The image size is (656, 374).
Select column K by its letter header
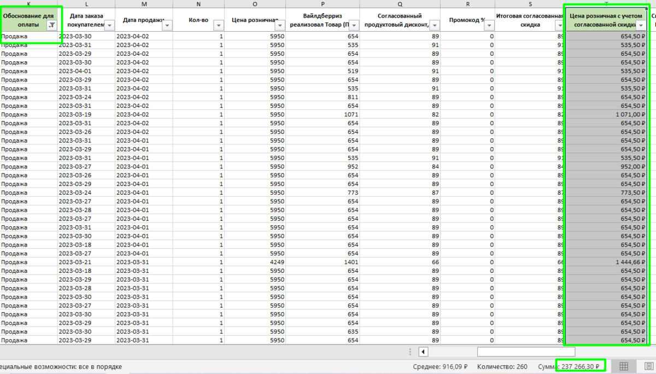click(28, 4)
